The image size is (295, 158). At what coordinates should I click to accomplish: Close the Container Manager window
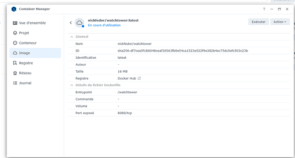click(287, 9)
